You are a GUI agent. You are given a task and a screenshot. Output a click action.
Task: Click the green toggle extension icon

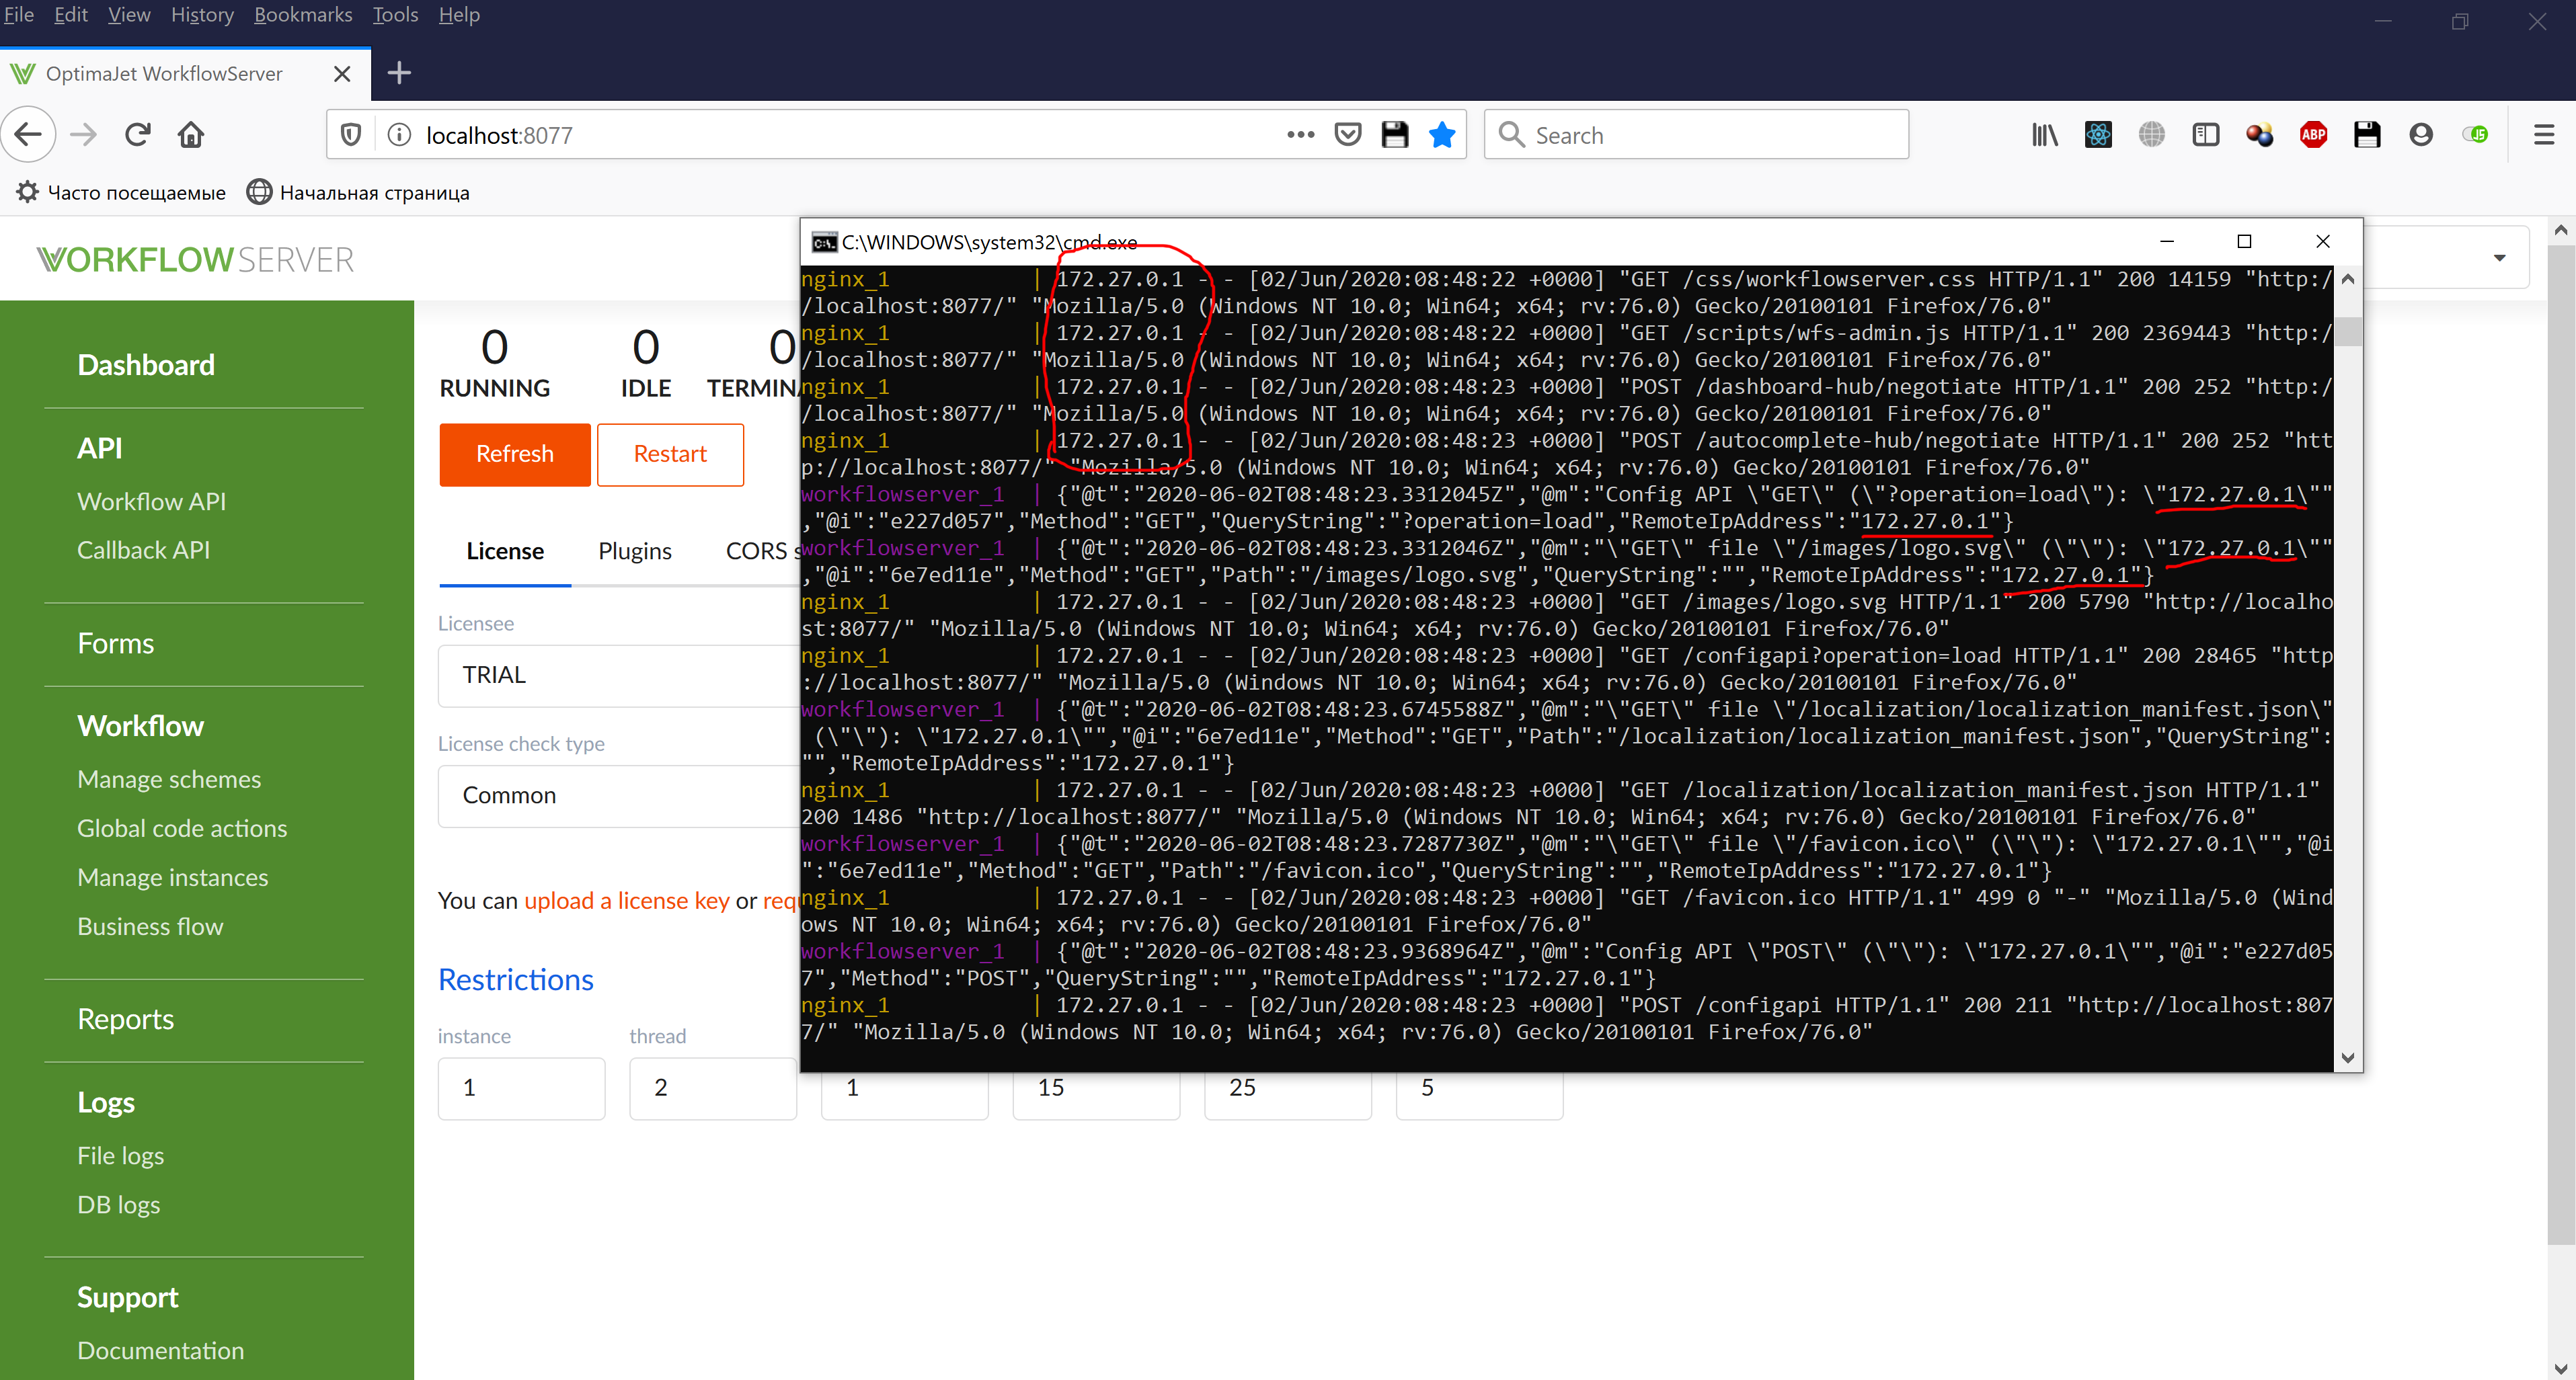click(x=2475, y=135)
